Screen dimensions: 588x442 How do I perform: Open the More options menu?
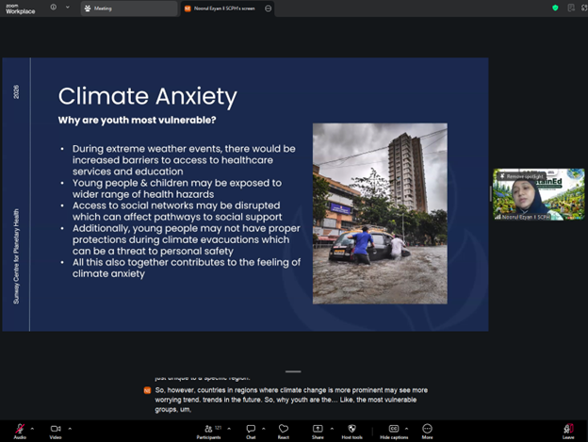click(427, 428)
